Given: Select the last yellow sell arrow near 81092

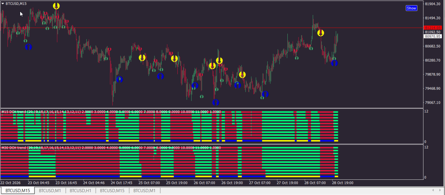Looking at the screenshot, I should pos(320,33).
